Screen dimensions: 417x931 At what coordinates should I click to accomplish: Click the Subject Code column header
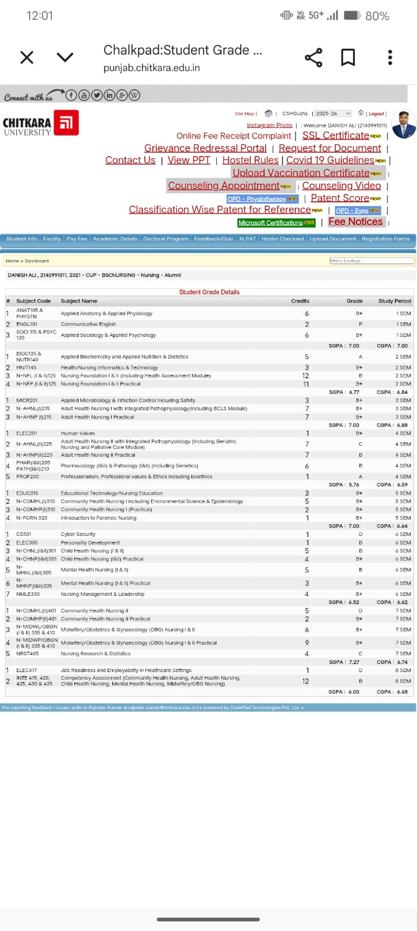[x=33, y=301]
